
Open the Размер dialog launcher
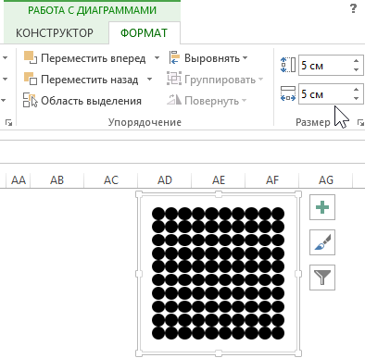pos(360,123)
